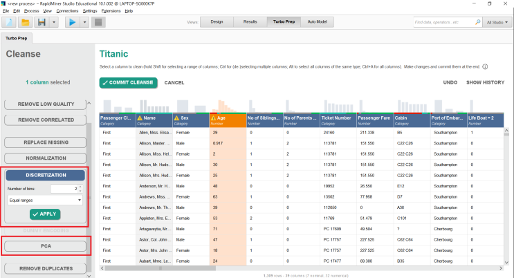514x278 pixels.
Task: Click the cell with age 0.917
Action: [x=228, y=143]
